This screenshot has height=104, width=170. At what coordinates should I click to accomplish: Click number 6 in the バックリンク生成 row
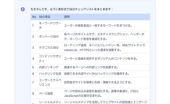pyautogui.click(x=33, y=74)
